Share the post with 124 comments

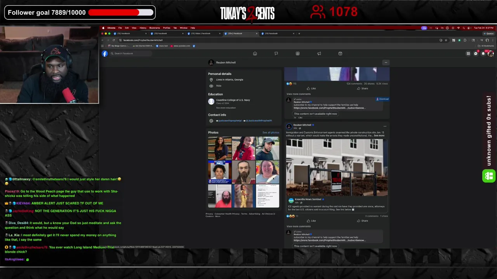(x=362, y=88)
